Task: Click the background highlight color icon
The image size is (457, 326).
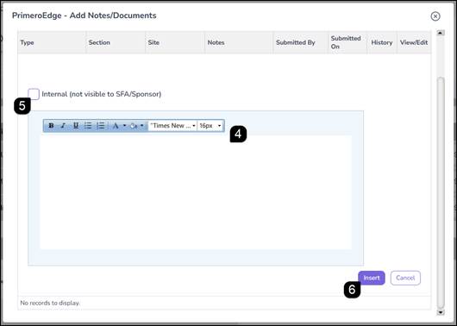Action: click(x=134, y=126)
